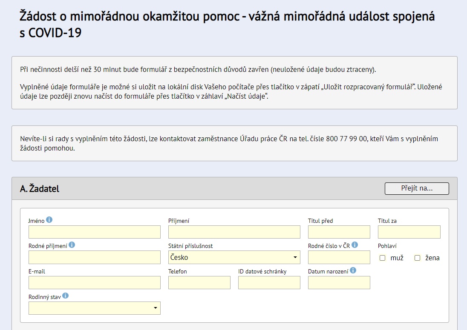Click the Rodné číslo v ČR input
Viewport: 467px width, 330px height.
[339, 257]
